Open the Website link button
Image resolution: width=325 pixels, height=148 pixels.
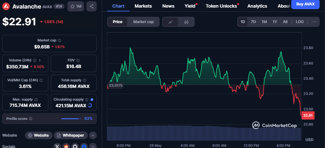(x=39, y=135)
